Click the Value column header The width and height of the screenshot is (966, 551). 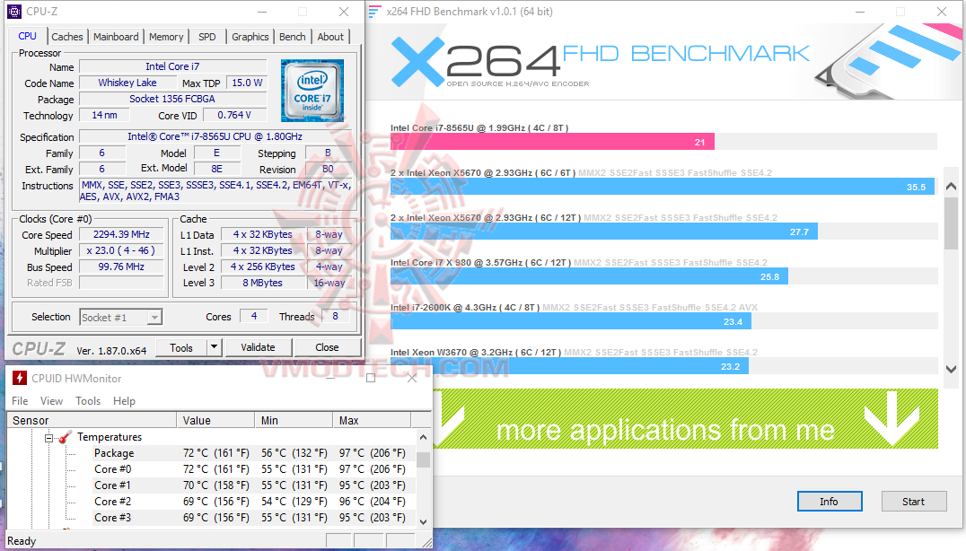tap(215, 421)
